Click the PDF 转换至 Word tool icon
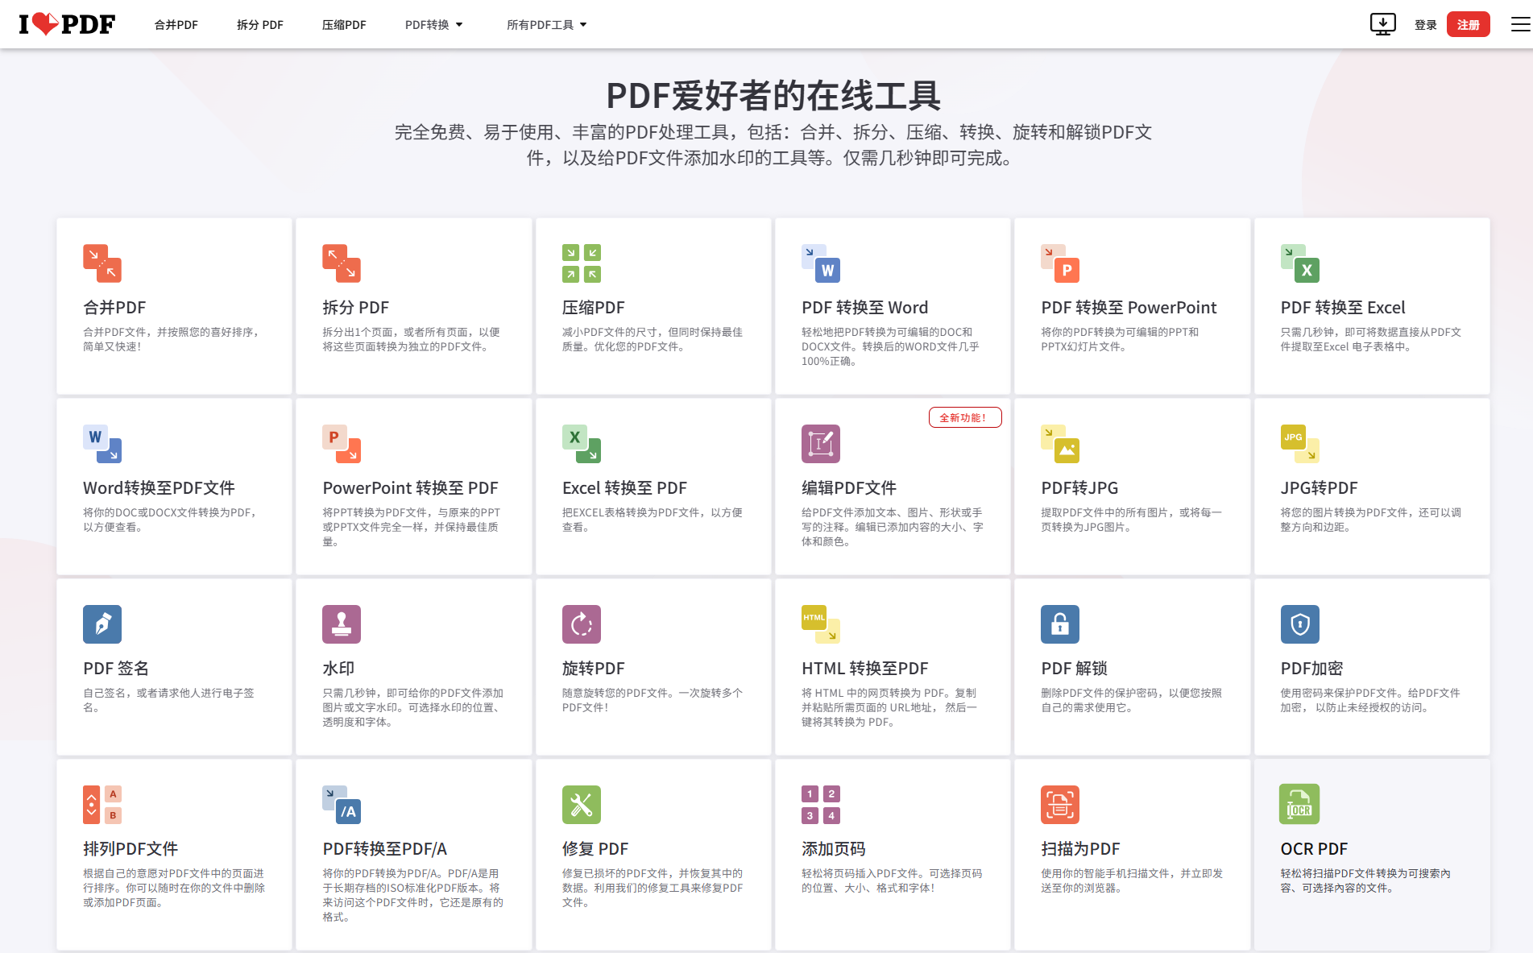1533x953 pixels. tap(820, 263)
